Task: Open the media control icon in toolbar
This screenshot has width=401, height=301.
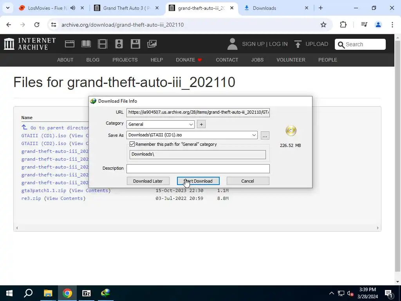Action: [364, 25]
